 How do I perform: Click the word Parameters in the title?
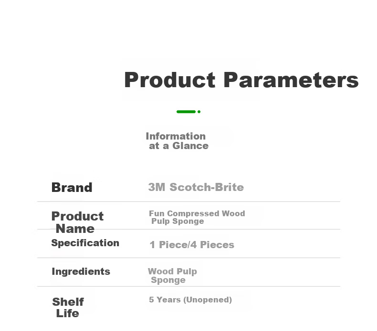[291, 80]
